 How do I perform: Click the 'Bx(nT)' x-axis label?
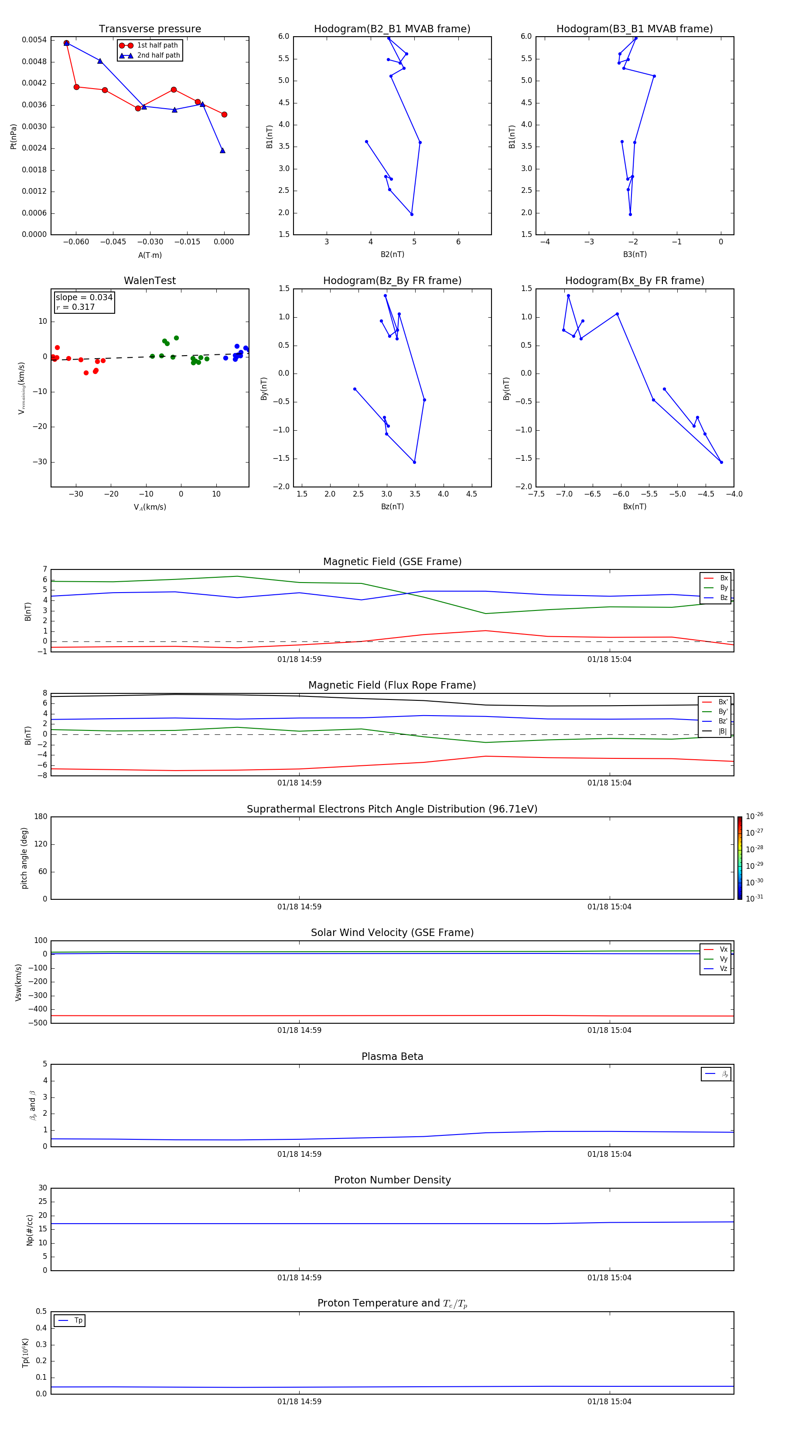click(635, 507)
